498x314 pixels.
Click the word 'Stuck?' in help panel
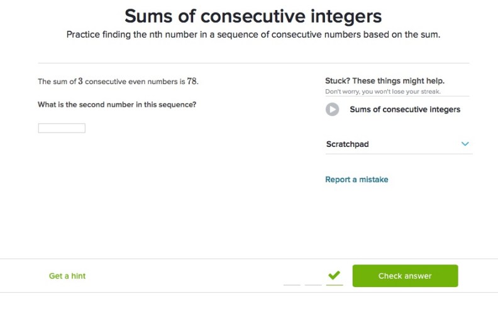coord(338,81)
